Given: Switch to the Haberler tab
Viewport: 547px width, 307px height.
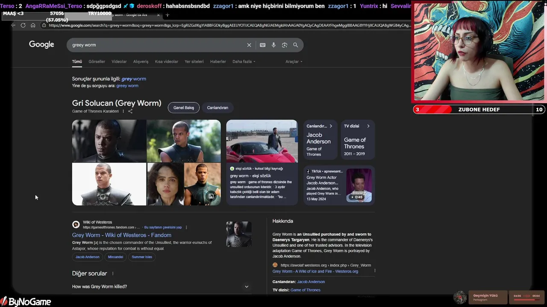Looking at the screenshot, I should 218,61.
